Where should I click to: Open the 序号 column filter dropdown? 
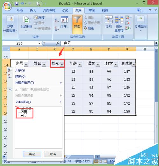(x=26, y=64)
